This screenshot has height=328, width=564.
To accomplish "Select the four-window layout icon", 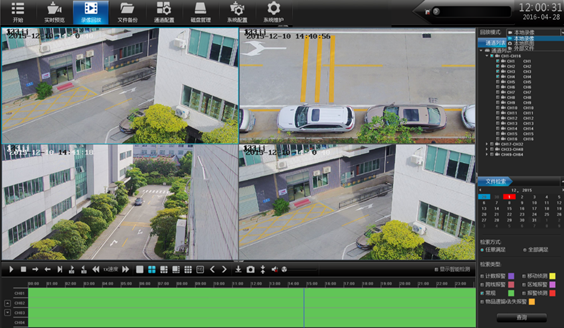I will click(152, 269).
